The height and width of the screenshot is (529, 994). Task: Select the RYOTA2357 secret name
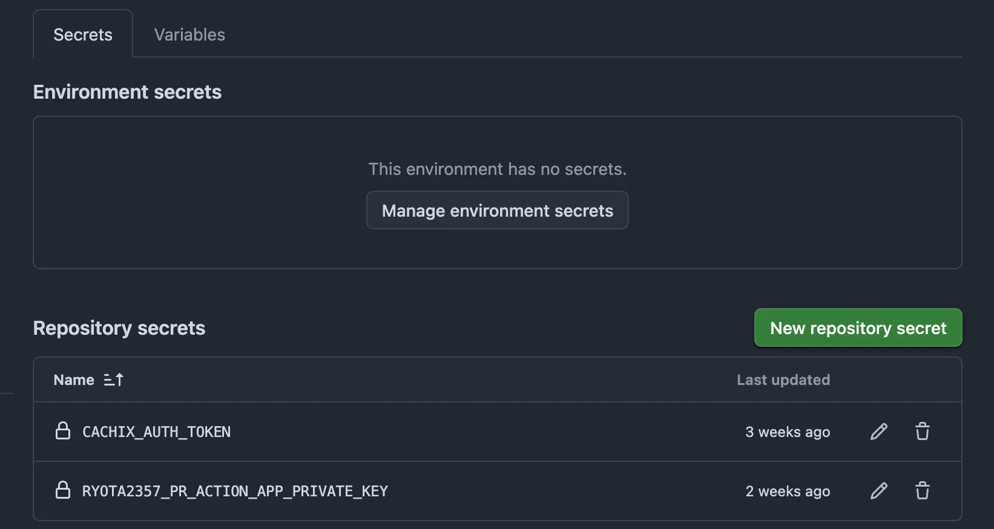point(235,491)
